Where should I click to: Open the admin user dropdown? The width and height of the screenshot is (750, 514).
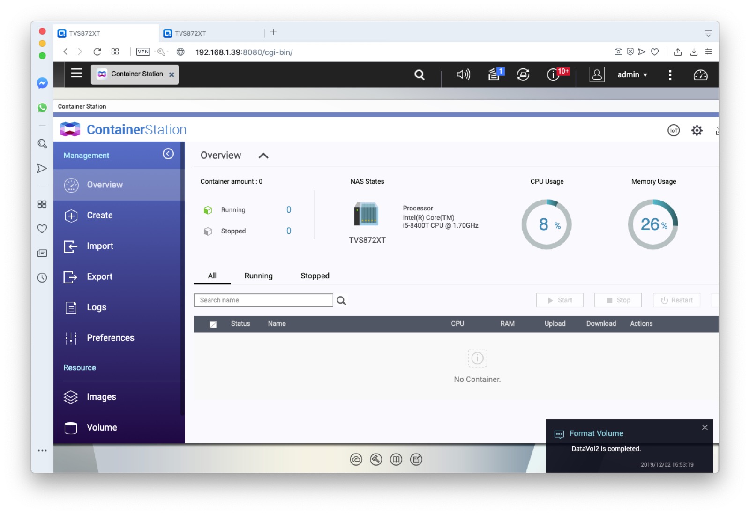coord(632,75)
